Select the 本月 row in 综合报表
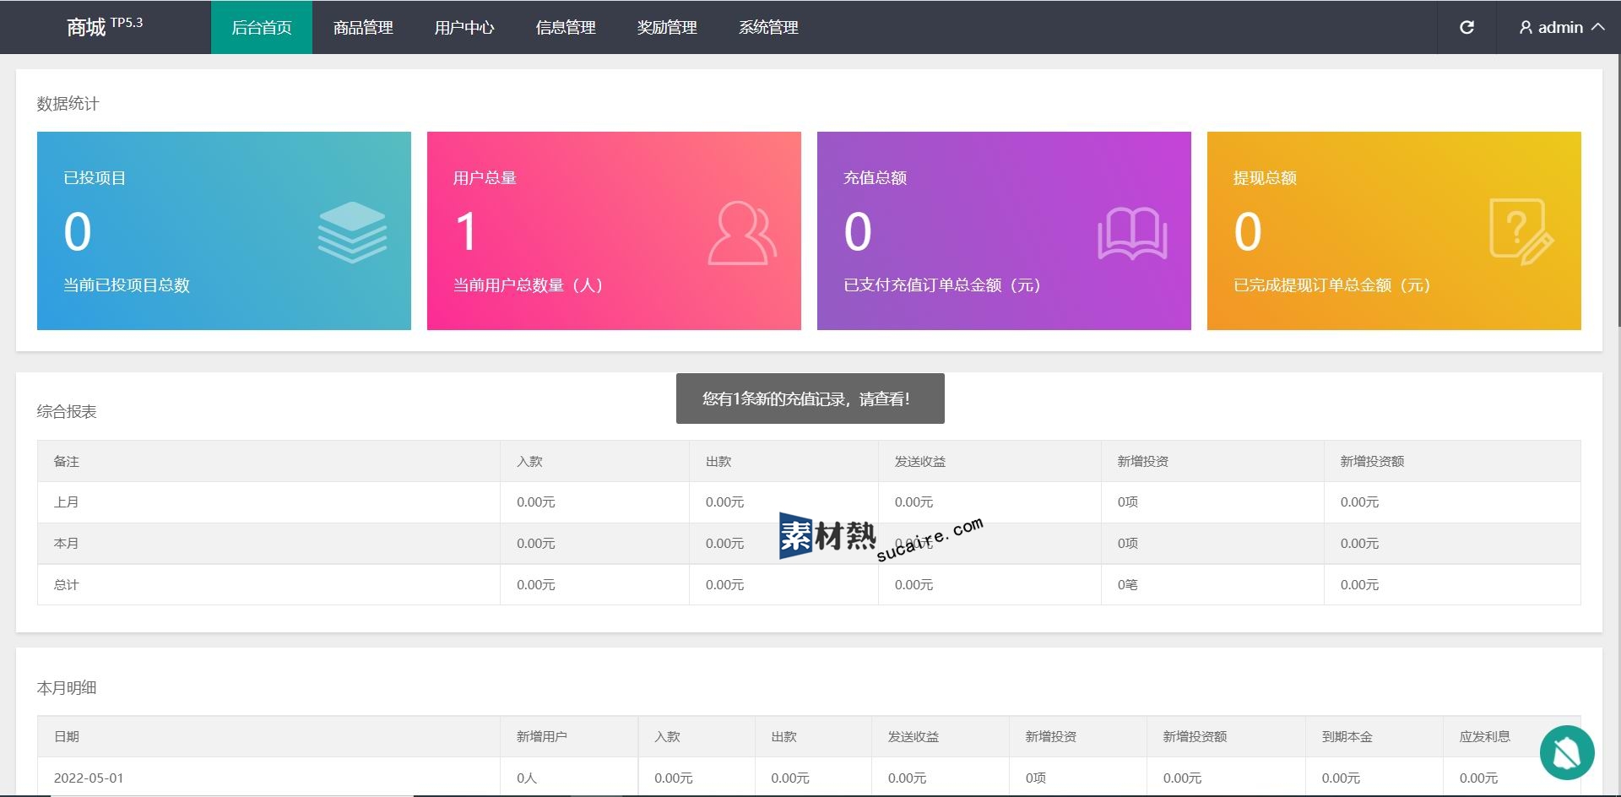The width and height of the screenshot is (1621, 797). click(66, 544)
